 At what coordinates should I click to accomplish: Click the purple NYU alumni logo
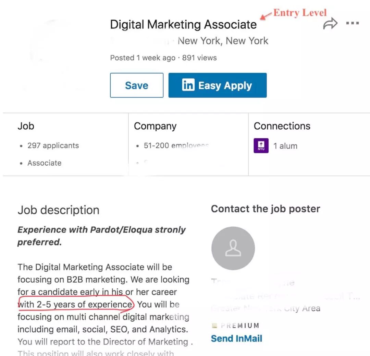[x=261, y=146]
